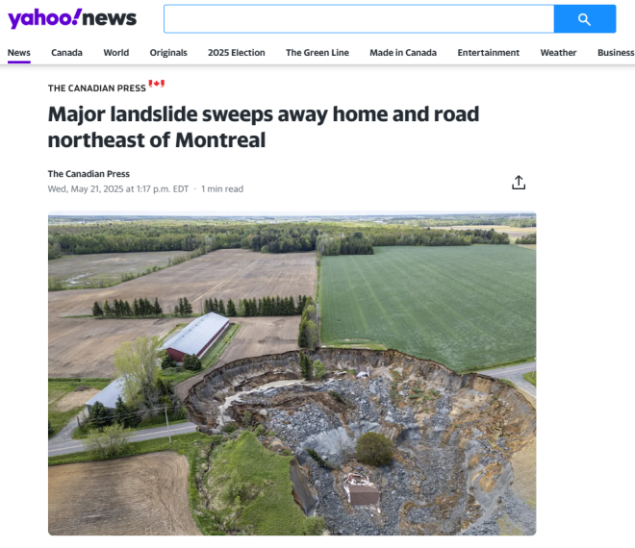635x548 pixels.
Task: Go to Yahoo News logo homepage
Action: tap(72, 18)
